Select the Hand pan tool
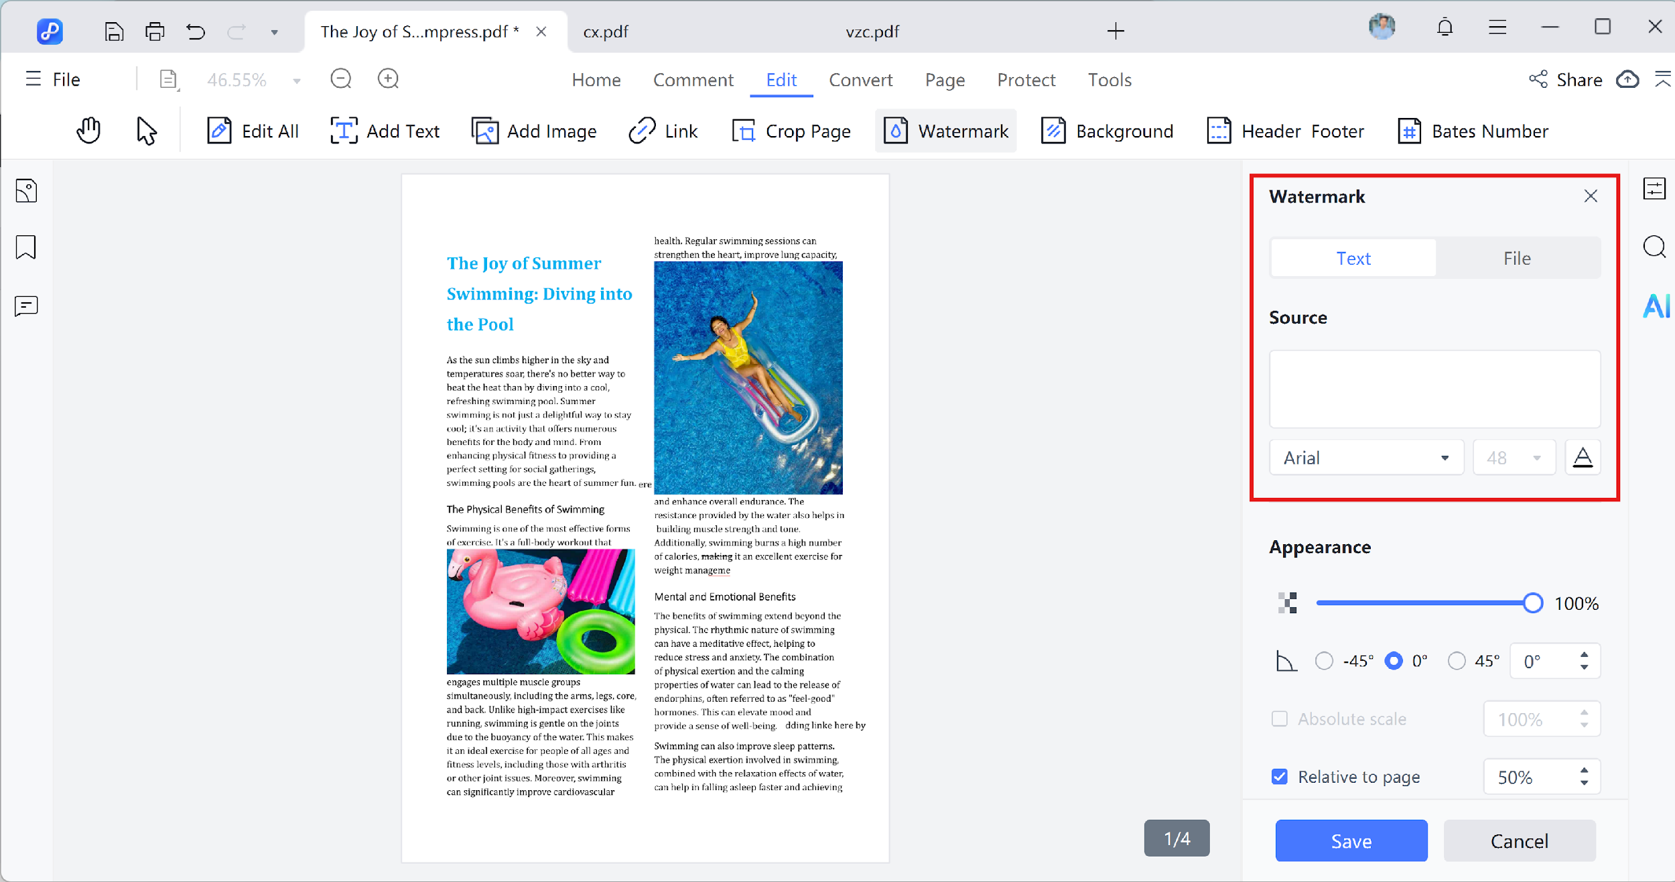This screenshot has height=882, width=1675. click(88, 131)
